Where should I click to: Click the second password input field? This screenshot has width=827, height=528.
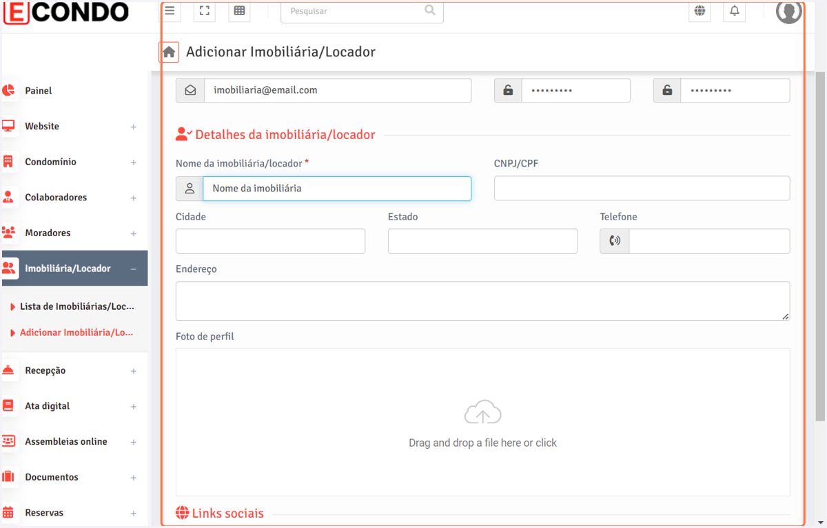click(735, 90)
